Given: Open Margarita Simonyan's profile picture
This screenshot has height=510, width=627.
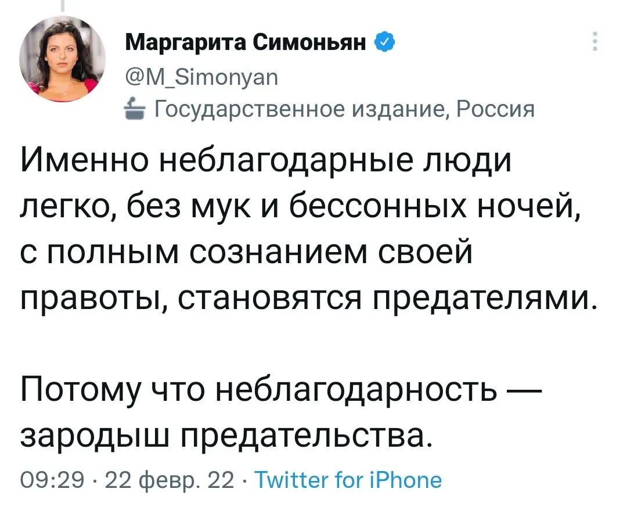Looking at the screenshot, I should click(63, 59).
